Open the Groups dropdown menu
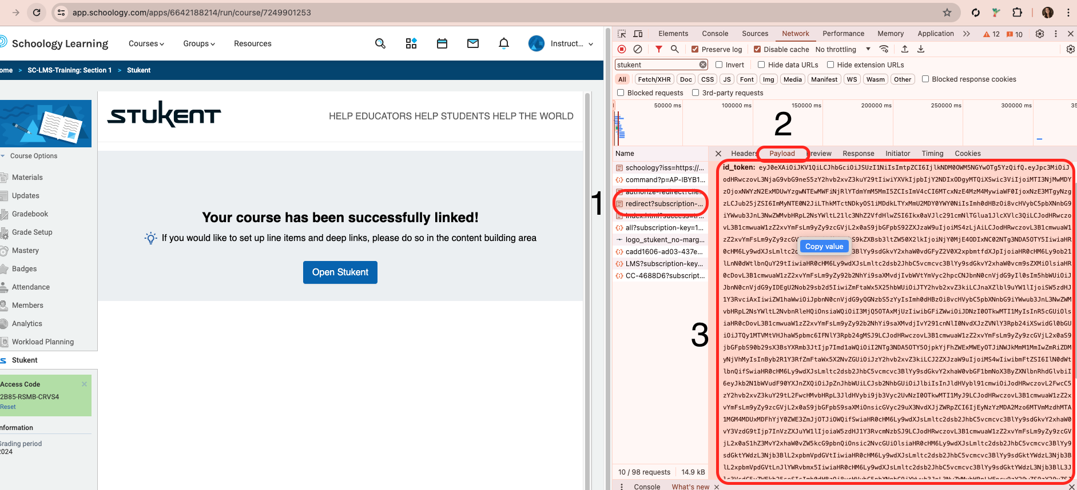The image size is (1077, 490). [x=199, y=43]
